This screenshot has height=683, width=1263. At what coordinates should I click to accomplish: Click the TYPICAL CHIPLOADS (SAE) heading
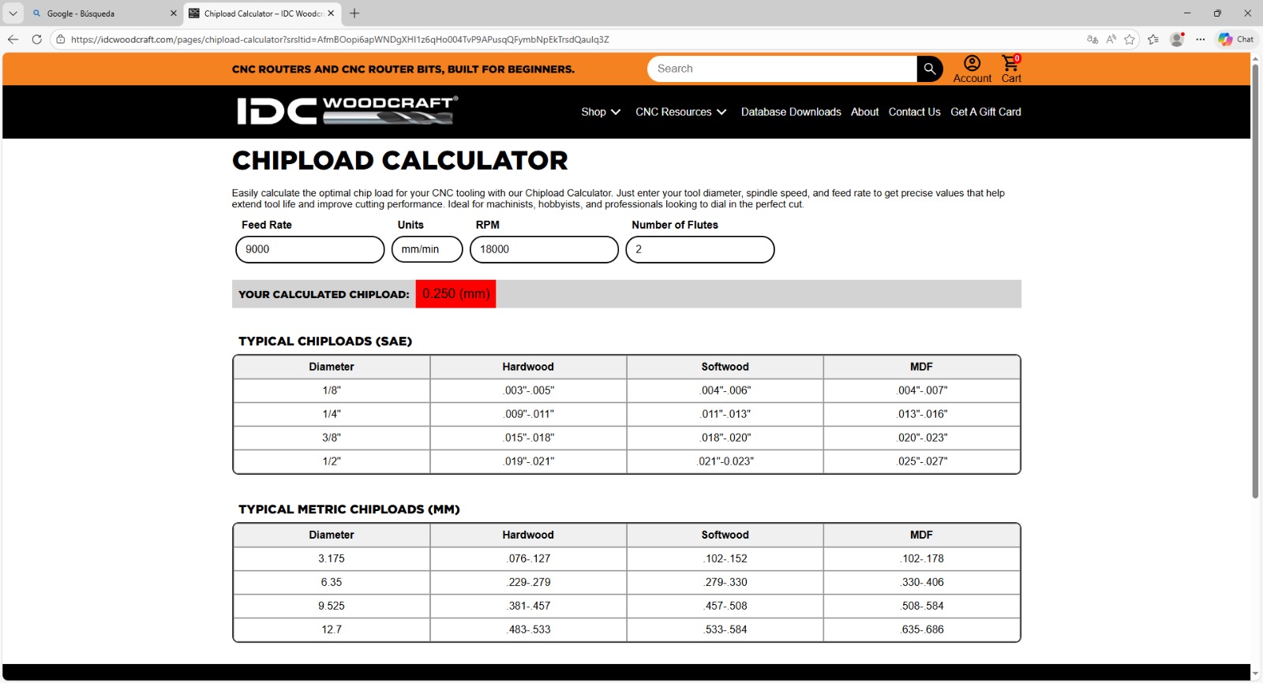pos(325,341)
